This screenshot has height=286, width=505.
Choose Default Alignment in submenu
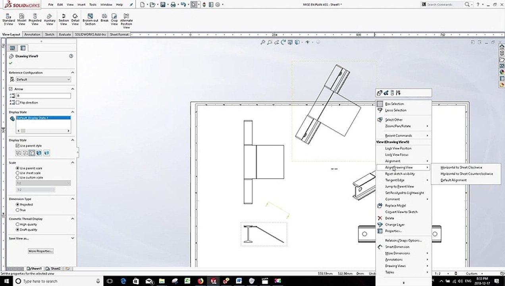coord(453,180)
